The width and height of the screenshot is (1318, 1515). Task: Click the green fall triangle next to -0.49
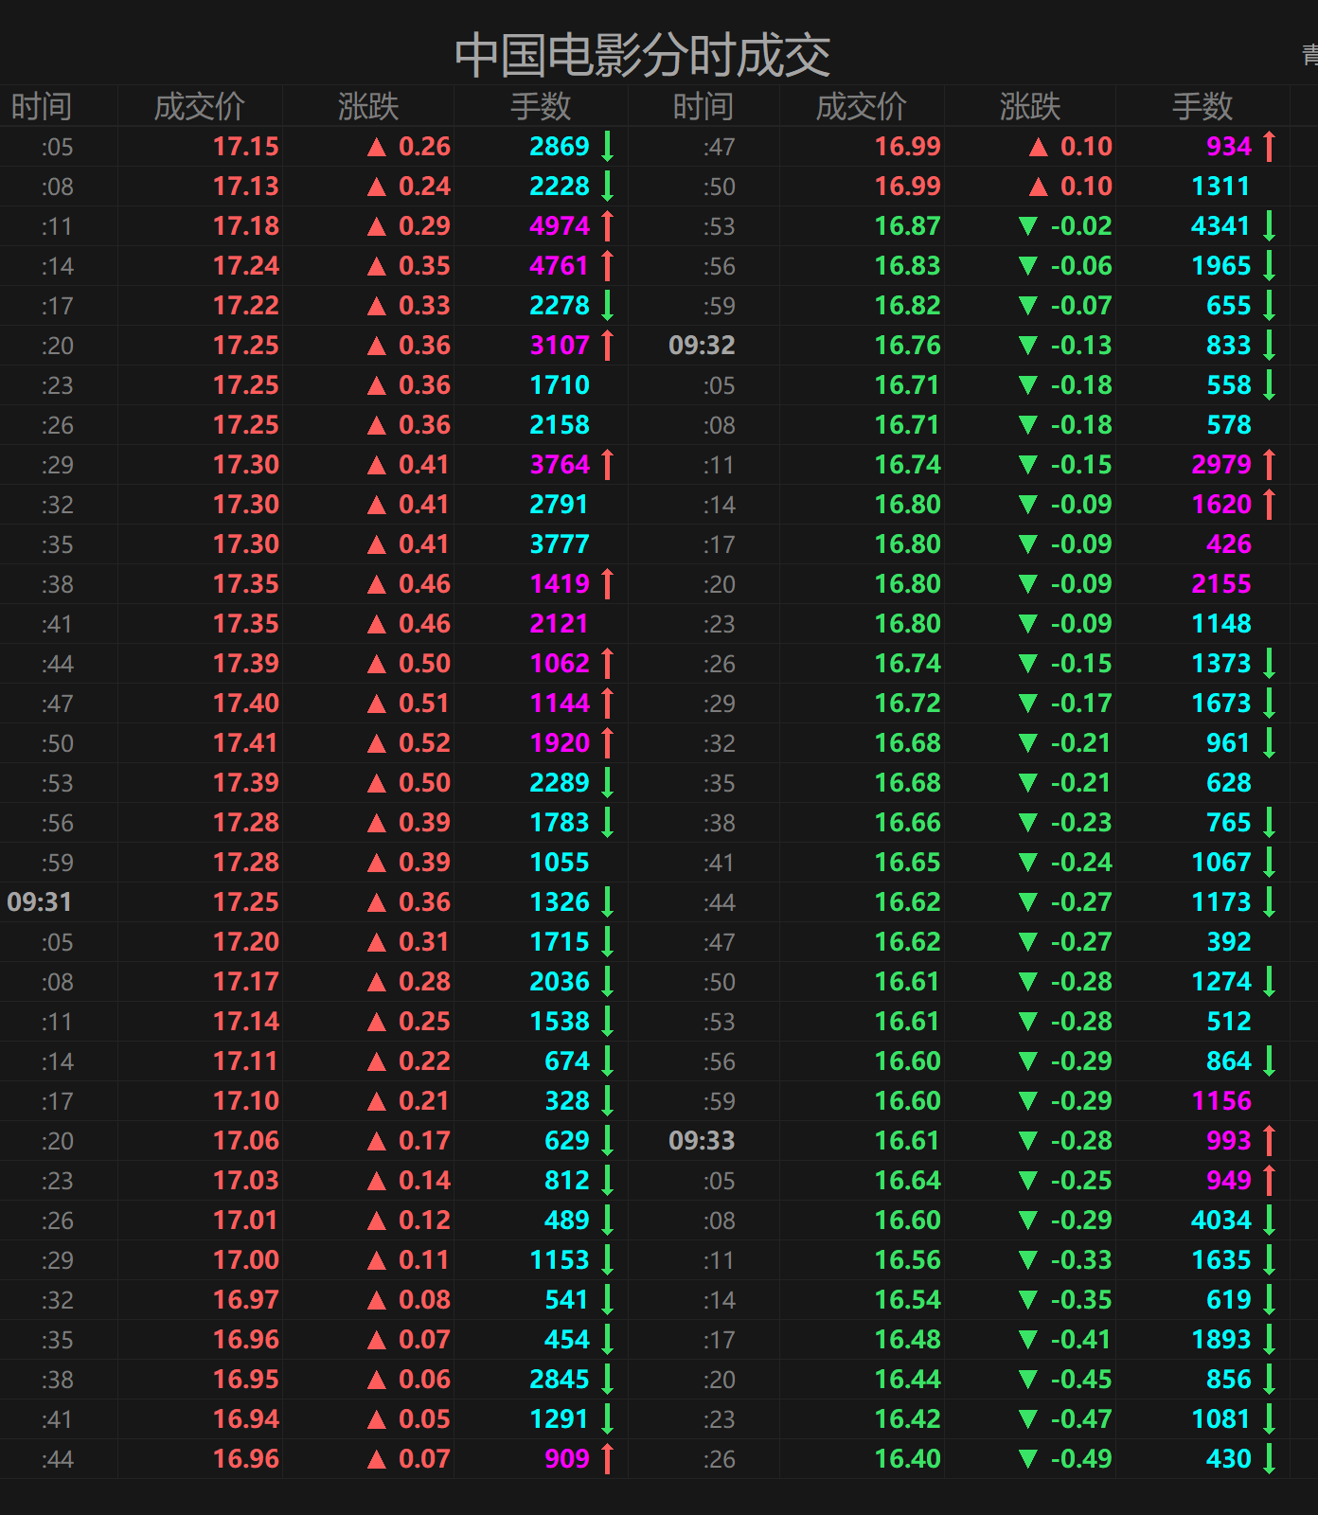tap(1028, 1459)
